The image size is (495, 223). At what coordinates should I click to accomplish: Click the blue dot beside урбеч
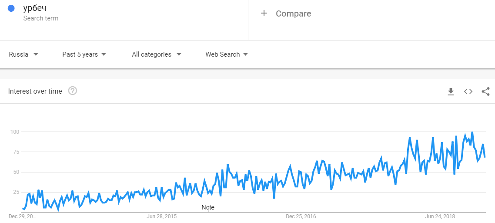[x=12, y=8]
